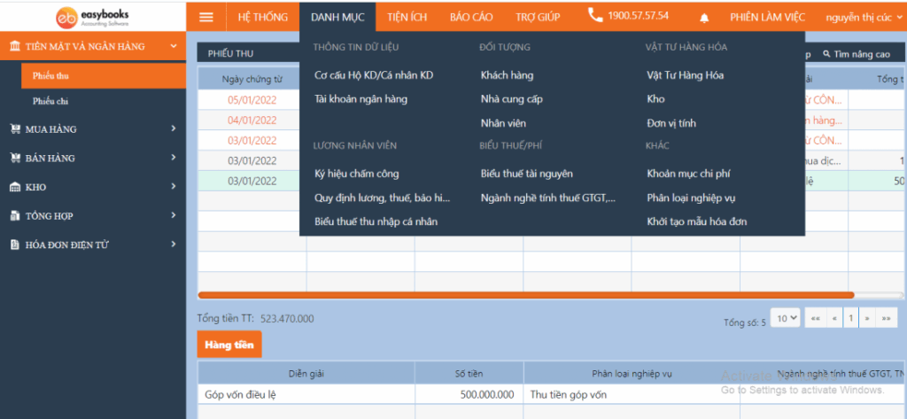Click the notification bell icon
This screenshot has height=419, width=907.
tap(704, 18)
